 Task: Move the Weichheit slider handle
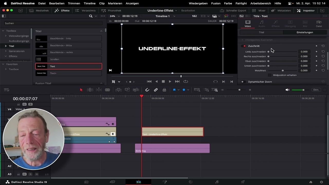point(283,70)
